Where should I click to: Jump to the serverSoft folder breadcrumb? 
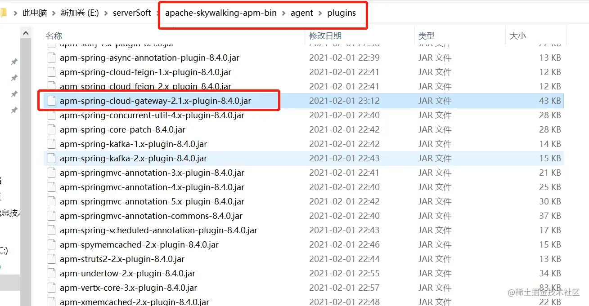pos(132,13)
